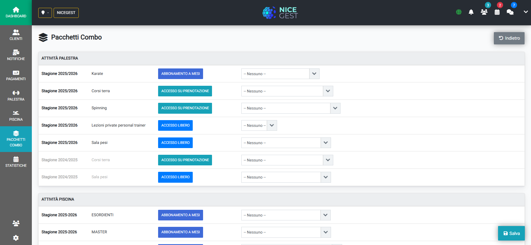Click Accesso libero for 2024/2025 Sala pesi
Image resolution: width=531 pixels, height=245 pixels.
tap(175, 177)
